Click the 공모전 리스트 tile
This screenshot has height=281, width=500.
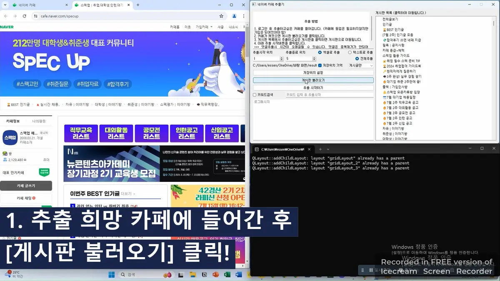pos(151,133)
